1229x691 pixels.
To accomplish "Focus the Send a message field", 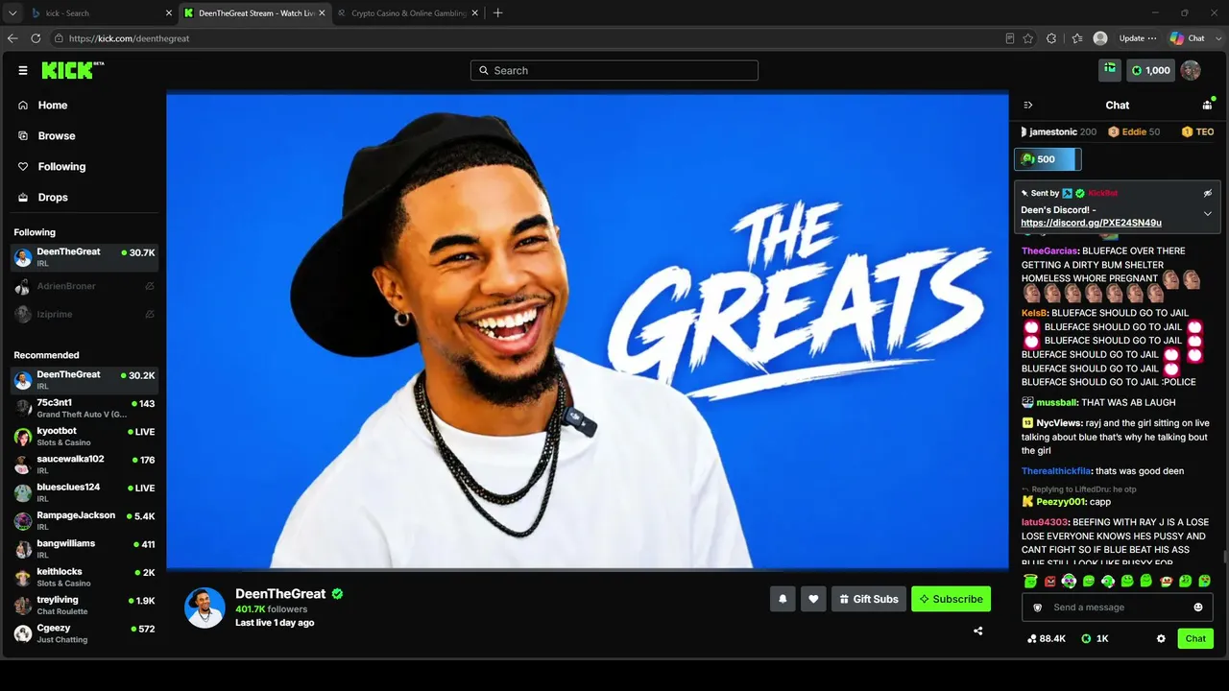I will [x=1119, y=608].
